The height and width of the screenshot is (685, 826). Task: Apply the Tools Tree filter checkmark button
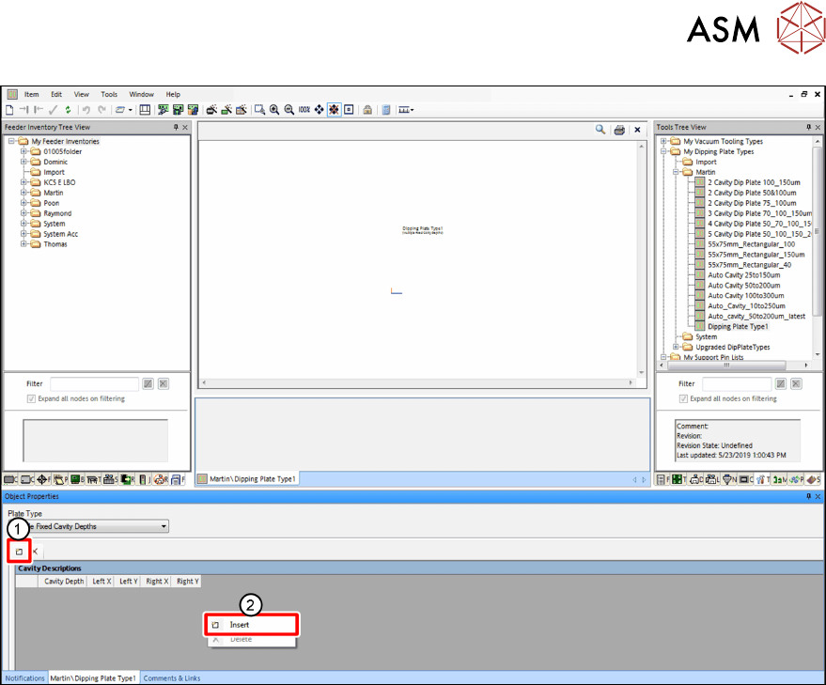781,383
